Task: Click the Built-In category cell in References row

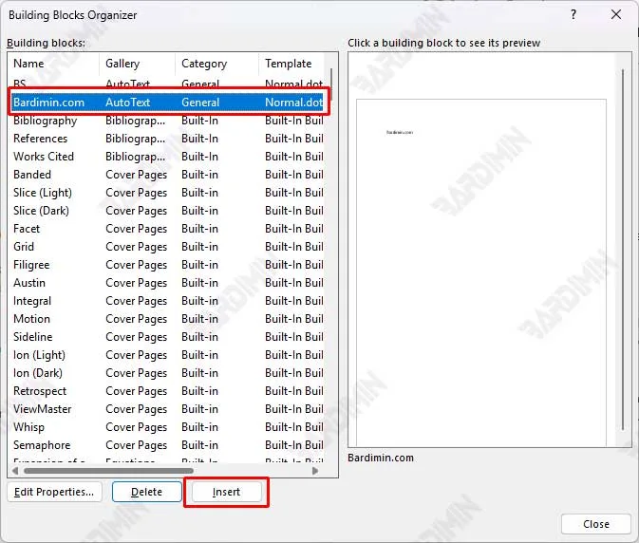Action: (x=199, y=139)
